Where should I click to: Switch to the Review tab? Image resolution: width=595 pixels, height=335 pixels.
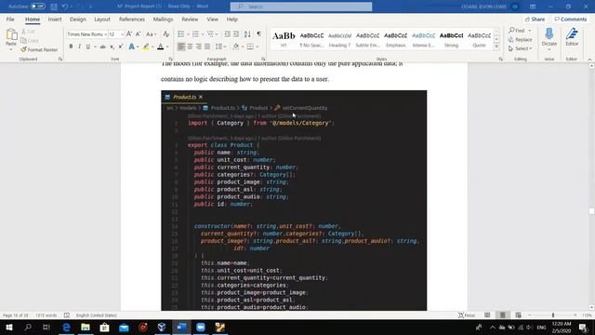(190, 19)
